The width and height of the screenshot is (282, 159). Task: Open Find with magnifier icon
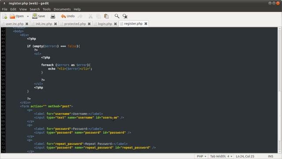117,16
